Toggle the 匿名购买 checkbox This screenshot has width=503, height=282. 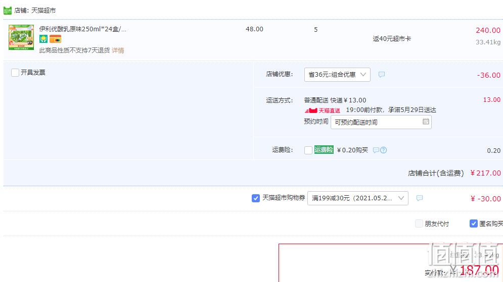coord(474,223)
